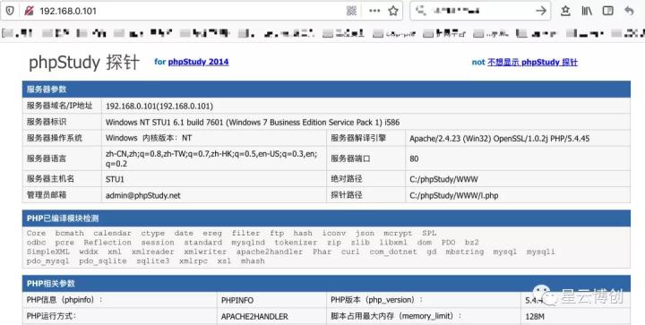This screenshot has width=645, height=325.
Task: Click the 探针路径 label
Action: click(x=347, y=195)
